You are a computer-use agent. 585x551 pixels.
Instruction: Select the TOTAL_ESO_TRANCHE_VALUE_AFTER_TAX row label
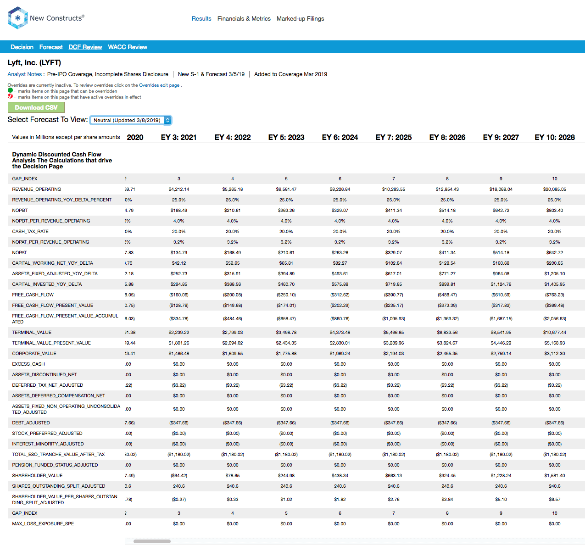[59, 455]
